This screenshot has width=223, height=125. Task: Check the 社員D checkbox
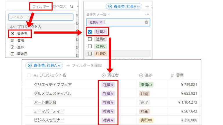pyautogui.click(x=90, y=54)
